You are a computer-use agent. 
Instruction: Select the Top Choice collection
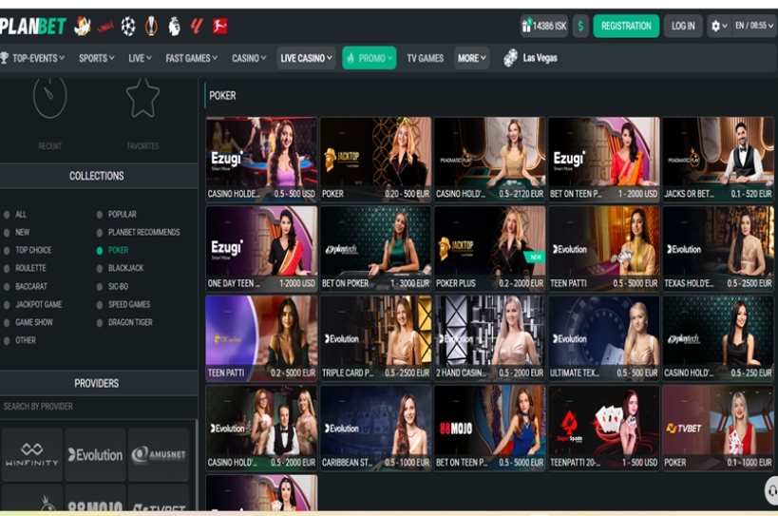coord(28,250)
